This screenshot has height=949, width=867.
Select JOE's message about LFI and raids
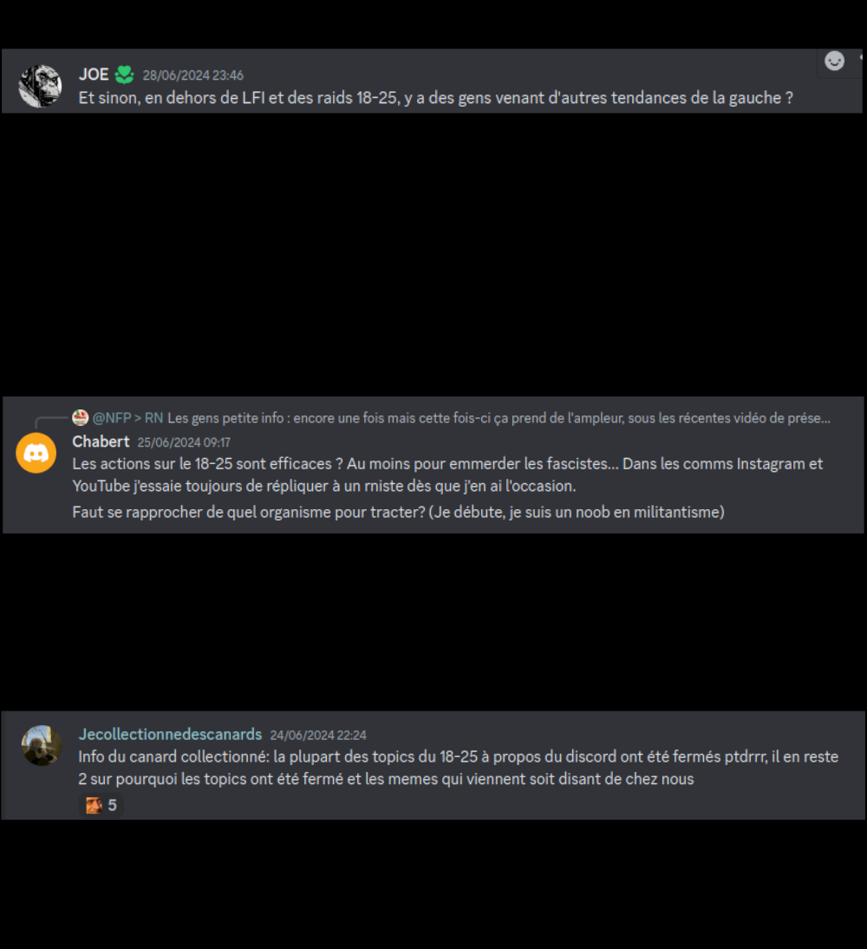click(x=435, y=98)
